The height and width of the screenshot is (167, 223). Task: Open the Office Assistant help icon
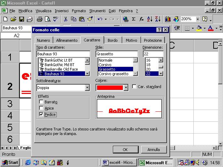[x=205, y=19]
